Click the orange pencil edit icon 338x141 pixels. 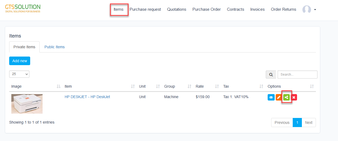coord(279,98)
